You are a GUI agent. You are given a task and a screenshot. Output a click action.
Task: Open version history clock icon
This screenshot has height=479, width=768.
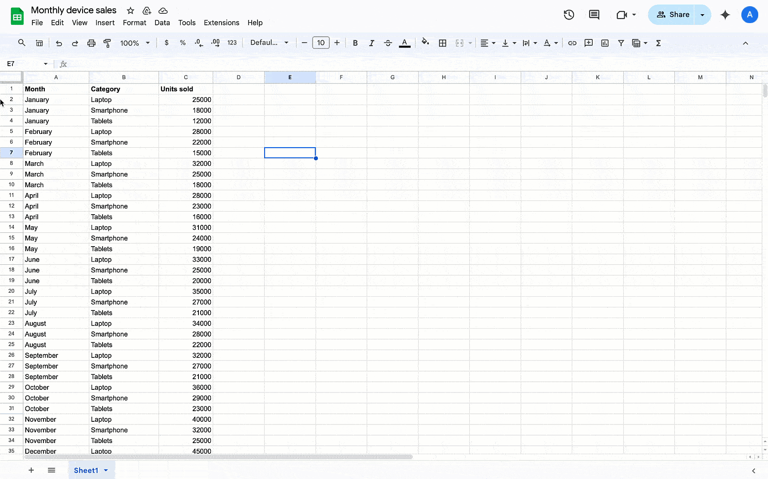click(x=569, y=15)
